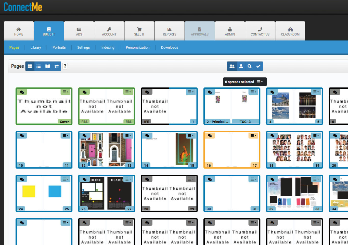The height and width of the screenshot is (245, 348).
Task: Click the multiple users group icon
Action: [232, 66]
